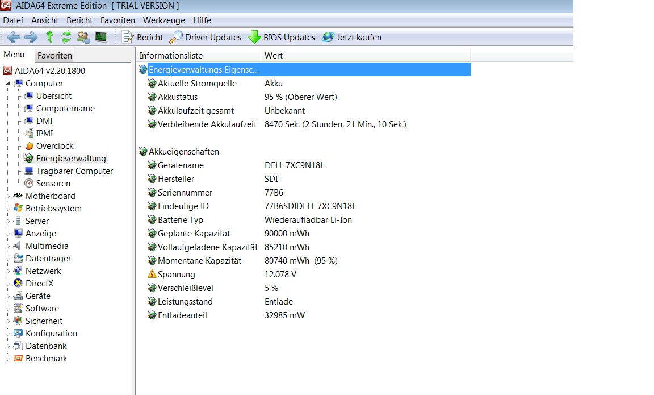Open the Werkzeuge menu
This screenshot has height=395, width=654.
coord(163,20)
